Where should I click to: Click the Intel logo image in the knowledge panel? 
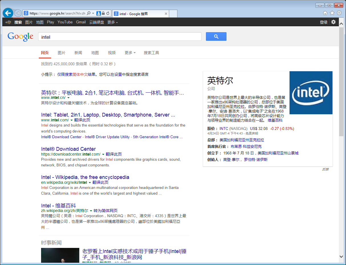pos(311,93)
